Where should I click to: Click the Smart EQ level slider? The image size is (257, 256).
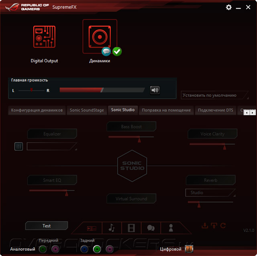52,192
